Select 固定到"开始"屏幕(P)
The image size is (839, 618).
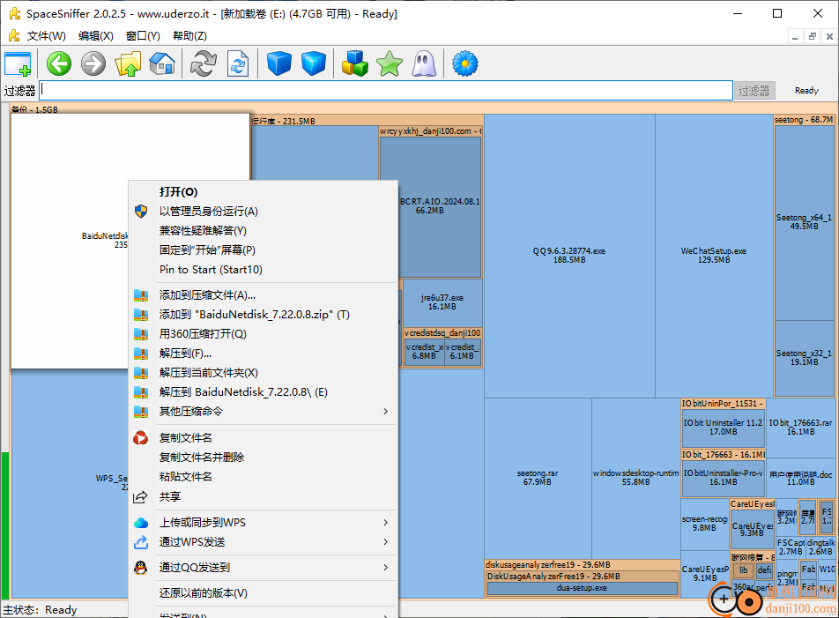264,249
